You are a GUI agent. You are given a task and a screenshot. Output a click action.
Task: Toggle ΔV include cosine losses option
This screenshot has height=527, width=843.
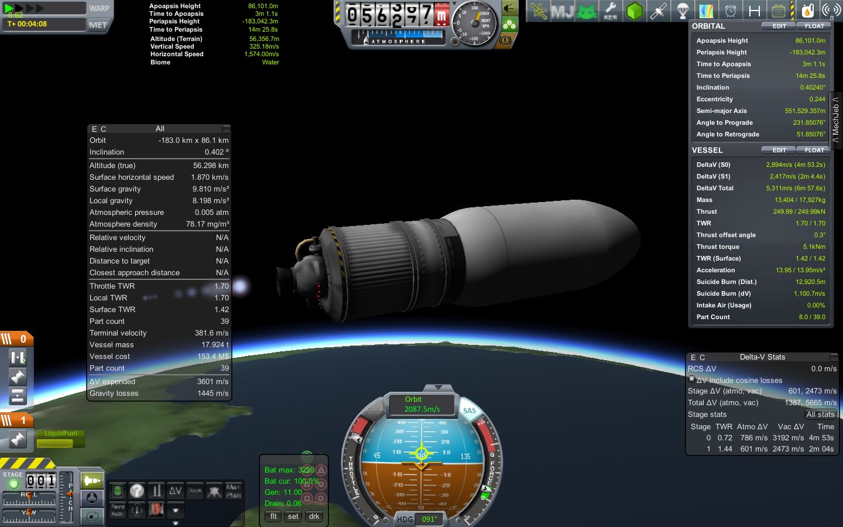point(692,379)
